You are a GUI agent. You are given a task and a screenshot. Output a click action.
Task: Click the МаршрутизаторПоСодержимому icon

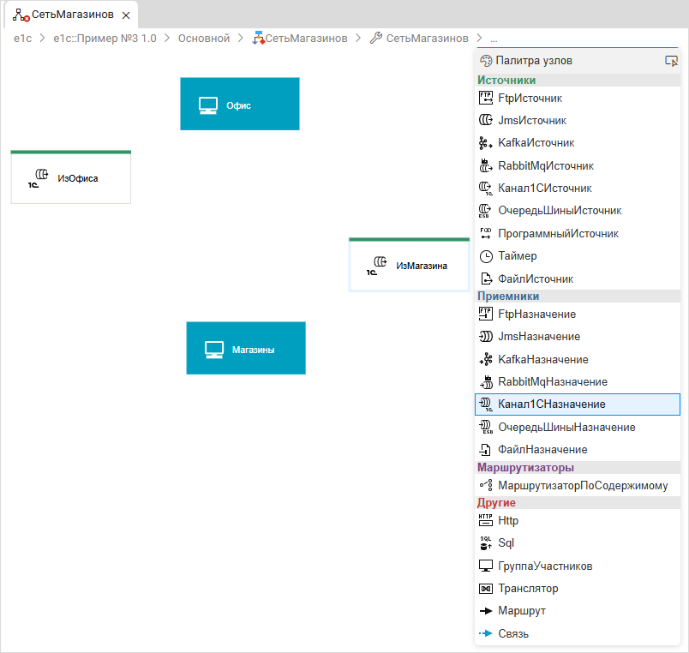pyautogui.click(x=486, y=485)
